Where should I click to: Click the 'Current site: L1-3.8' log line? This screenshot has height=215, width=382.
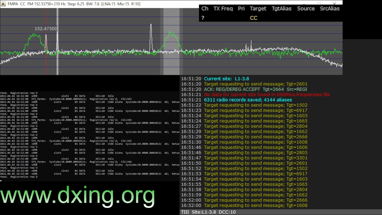(x=215, y=79)
